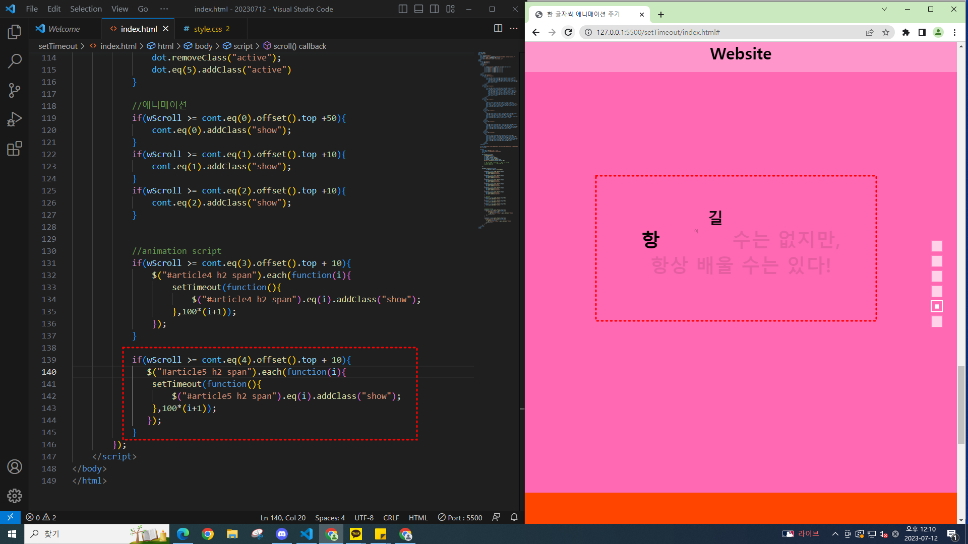968x544 pixels.
Task: Select the fifth active page dot indicator
Action: click(x=937, y=307)
